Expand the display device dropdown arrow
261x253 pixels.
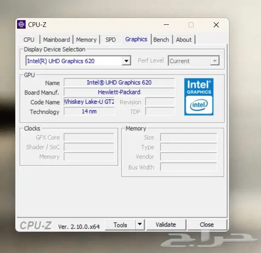pos(126,61)
